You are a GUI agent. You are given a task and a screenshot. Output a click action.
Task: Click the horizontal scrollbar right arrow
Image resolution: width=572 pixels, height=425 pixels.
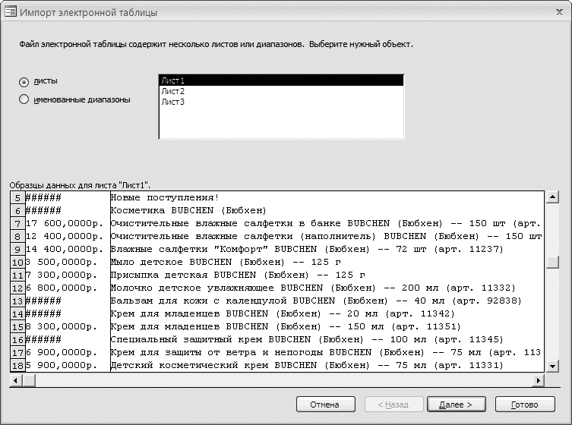[539, 379]
